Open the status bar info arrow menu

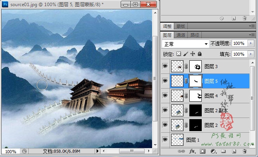pyautogui.click(x=97, y=151)
